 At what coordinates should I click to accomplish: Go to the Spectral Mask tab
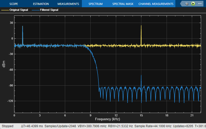123,4
